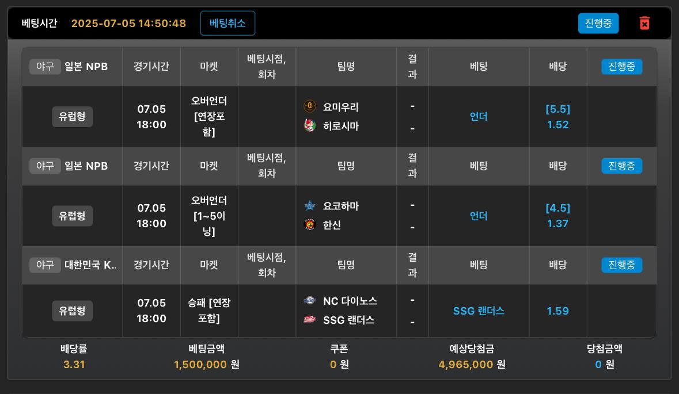Click the [5.5] 1.52 odds value
679x394 pixels.
[557, 117]
